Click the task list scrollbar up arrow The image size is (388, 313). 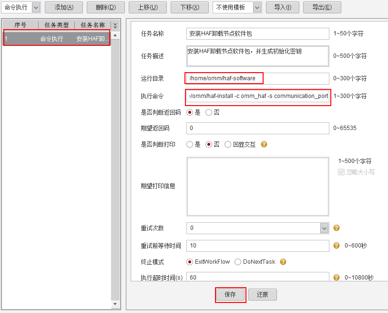coord(115,35)
